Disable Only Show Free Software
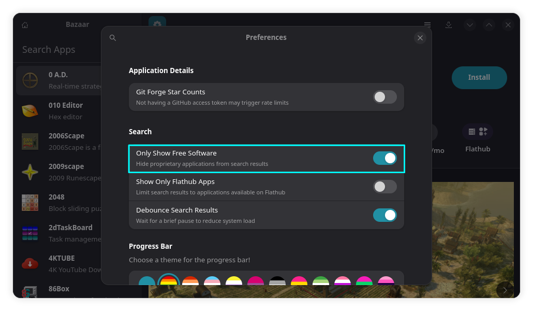The width and height of the screenshot is (533, 311). tap(384, 158)
